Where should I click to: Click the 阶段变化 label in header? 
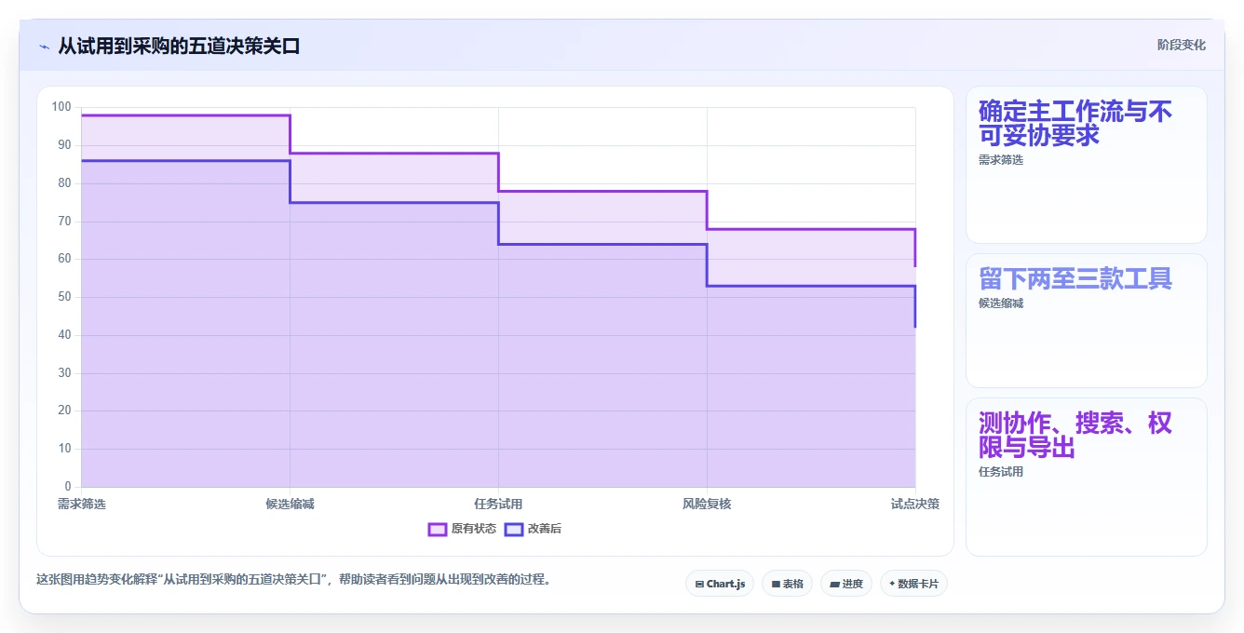point(1182,45)
